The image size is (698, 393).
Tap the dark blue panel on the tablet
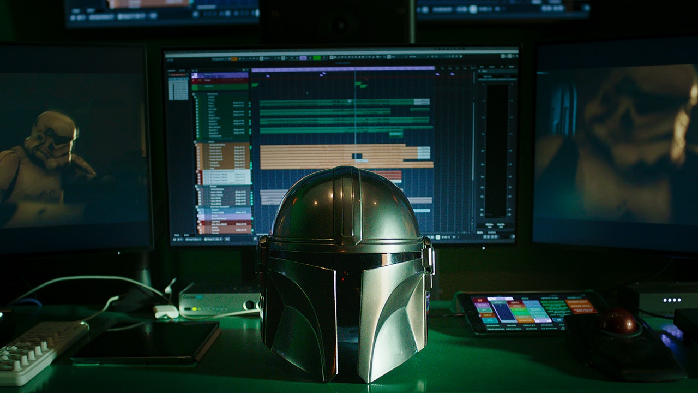(504, 312)
